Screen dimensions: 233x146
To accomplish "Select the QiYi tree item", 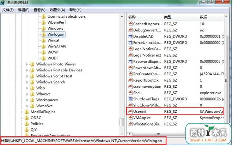I will tap(34, 130).
